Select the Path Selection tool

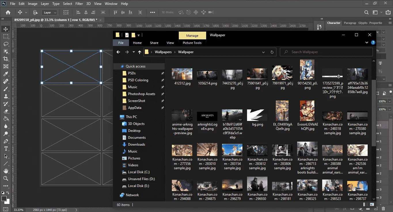click(5, 156)
